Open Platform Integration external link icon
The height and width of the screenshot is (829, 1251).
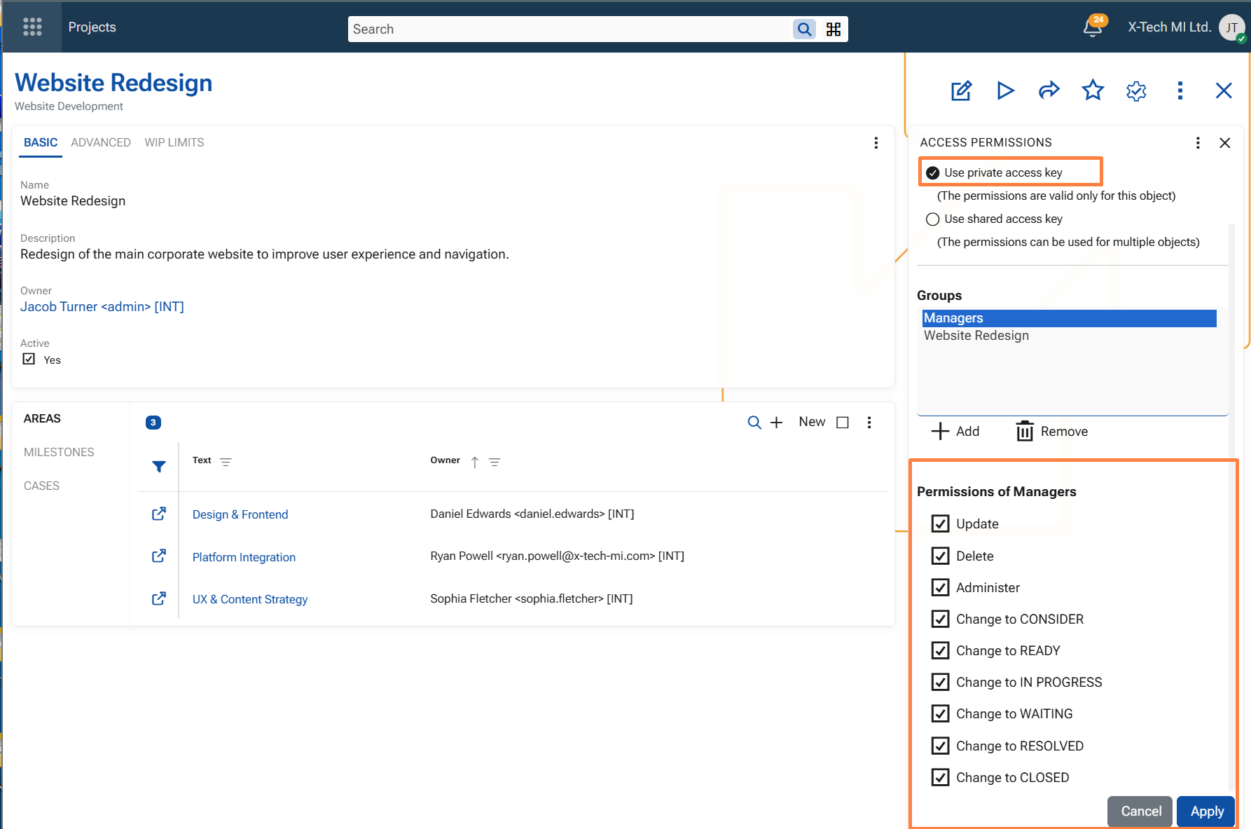coord(159,556)
